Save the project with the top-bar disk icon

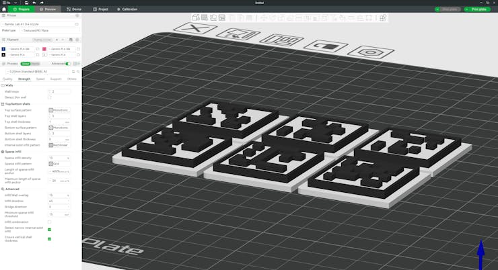click(x=26, y=3)
